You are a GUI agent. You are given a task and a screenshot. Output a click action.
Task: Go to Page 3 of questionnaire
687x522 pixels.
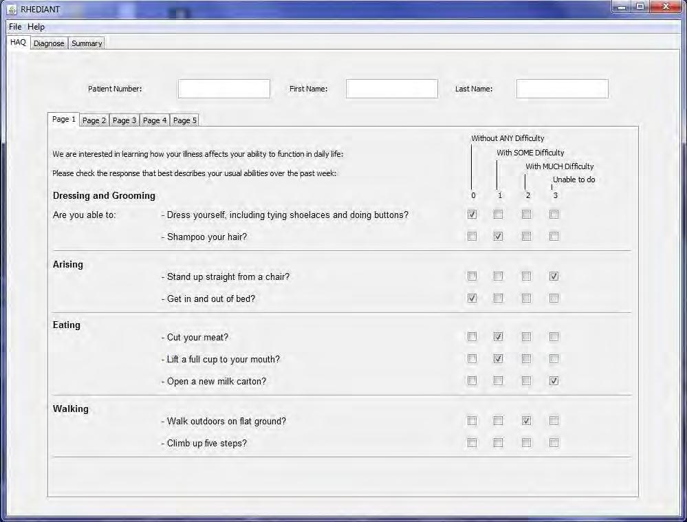(124, 120)
